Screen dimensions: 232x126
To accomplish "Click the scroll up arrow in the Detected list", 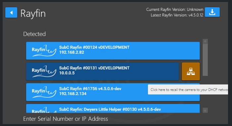I will pyautogui.click(x=205, y=41).
